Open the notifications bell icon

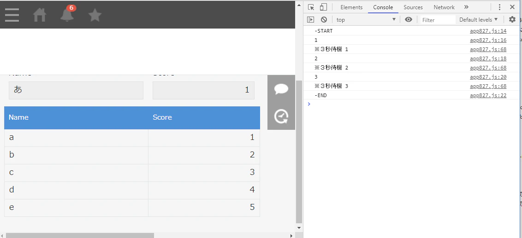[67, 14]
